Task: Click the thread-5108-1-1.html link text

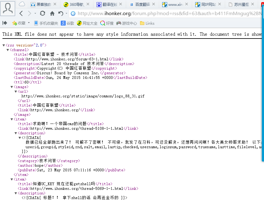Action: tap(77, 129)
